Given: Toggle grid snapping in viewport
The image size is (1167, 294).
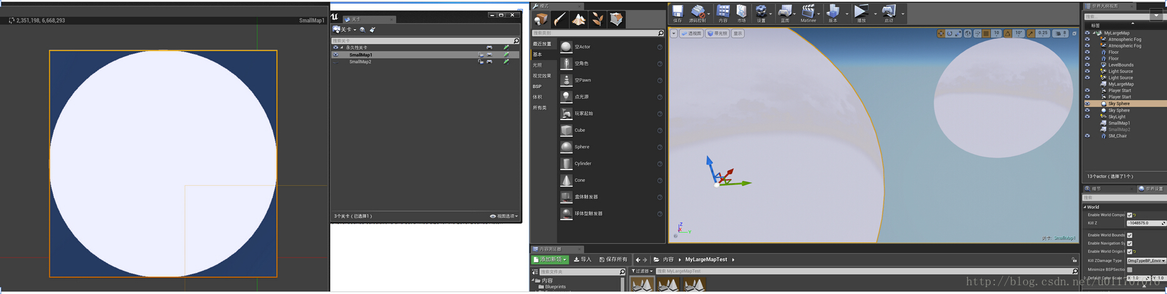Looking at the screenshot, I should (986, 33).
